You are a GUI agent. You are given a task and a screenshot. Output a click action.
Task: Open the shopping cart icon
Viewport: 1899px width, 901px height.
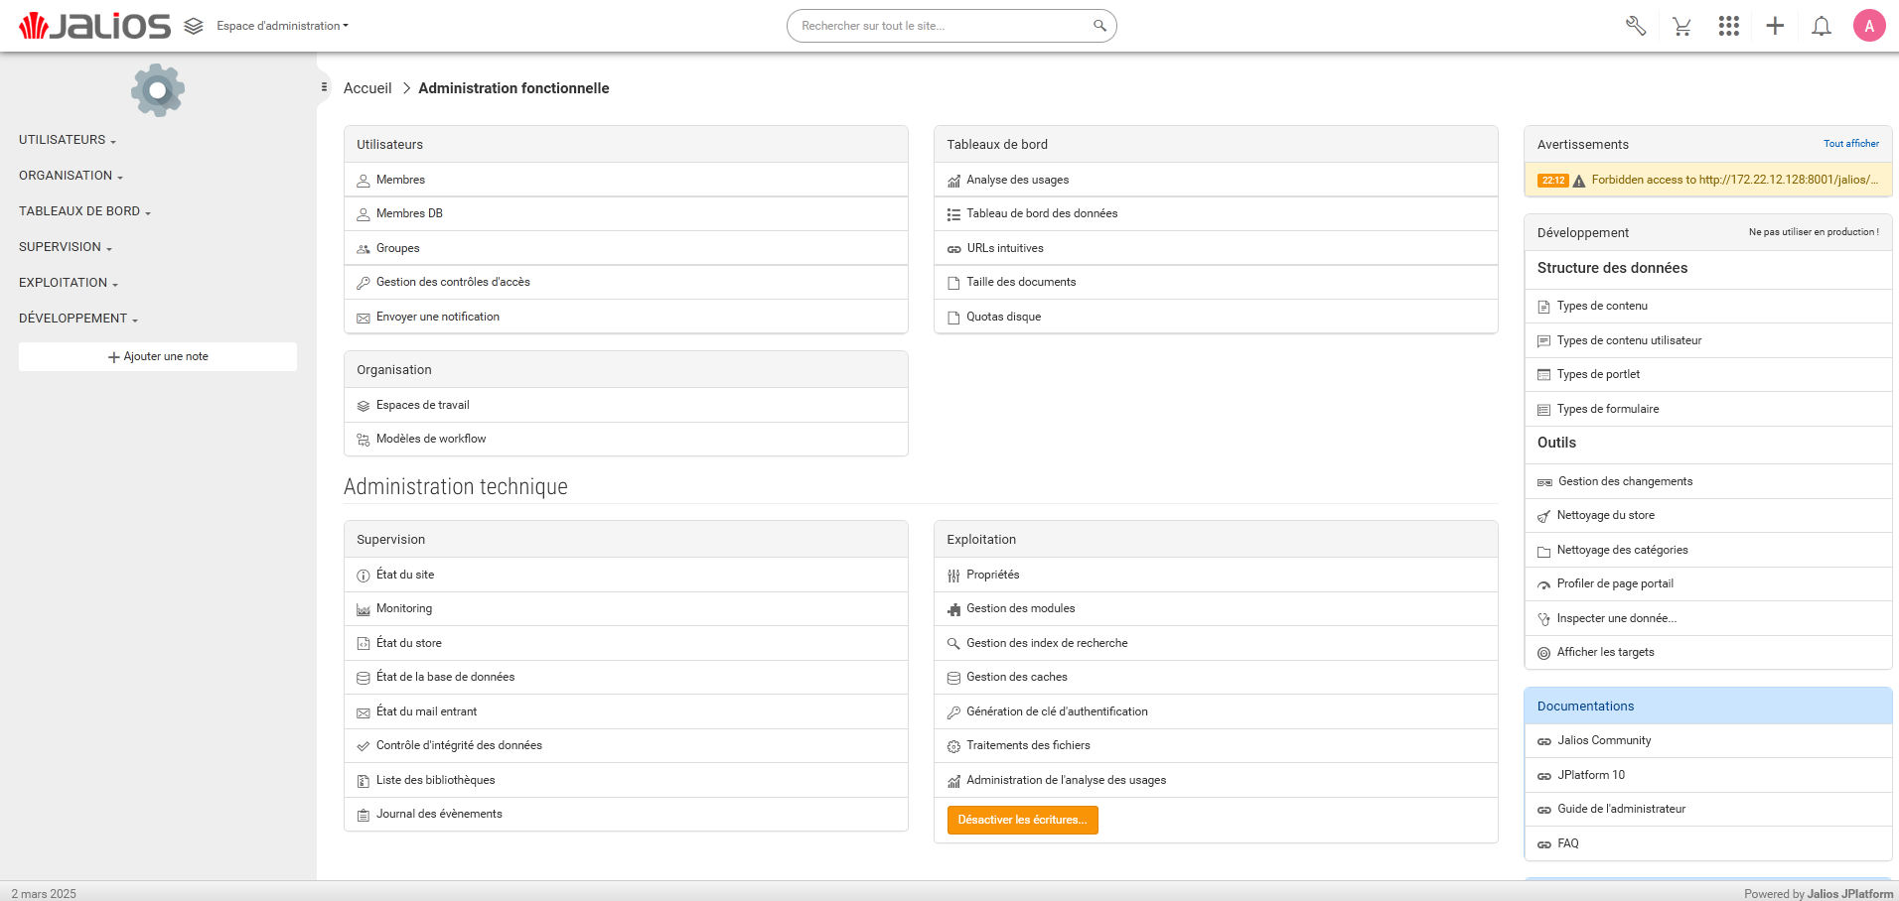point(1681,26)
